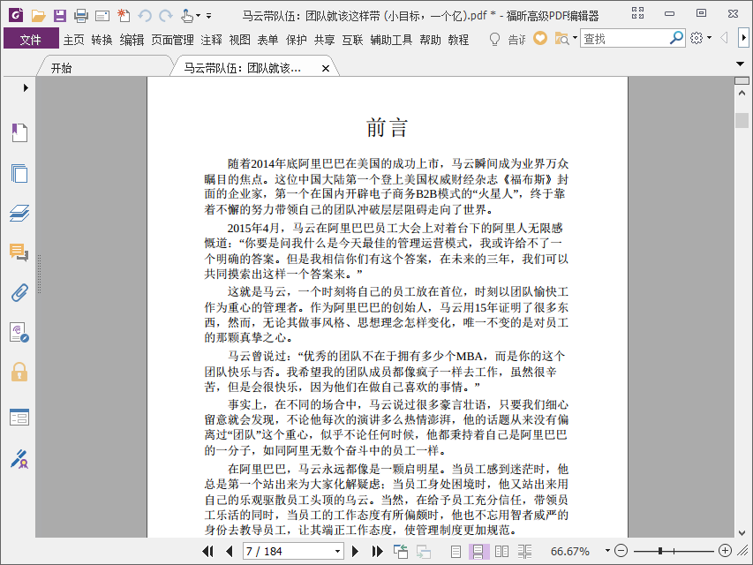
Task: Open the Comments panel
Action: coord(19,252)
